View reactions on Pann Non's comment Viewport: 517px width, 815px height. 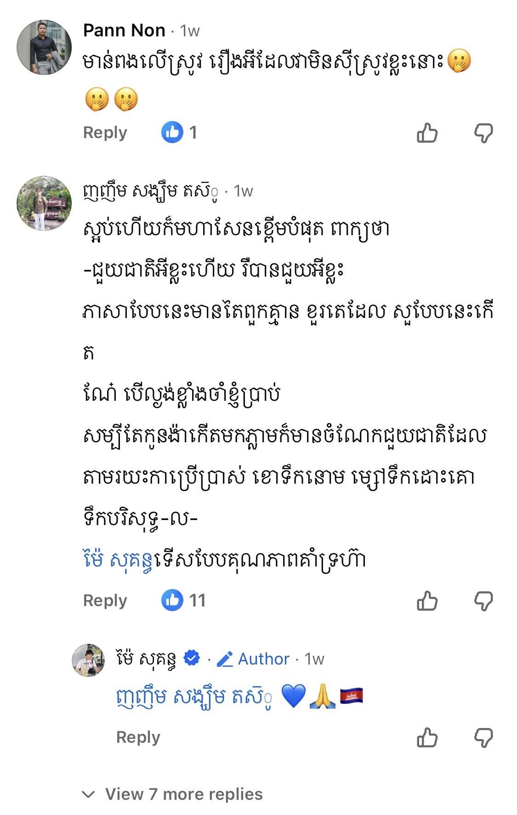[180, 133]
